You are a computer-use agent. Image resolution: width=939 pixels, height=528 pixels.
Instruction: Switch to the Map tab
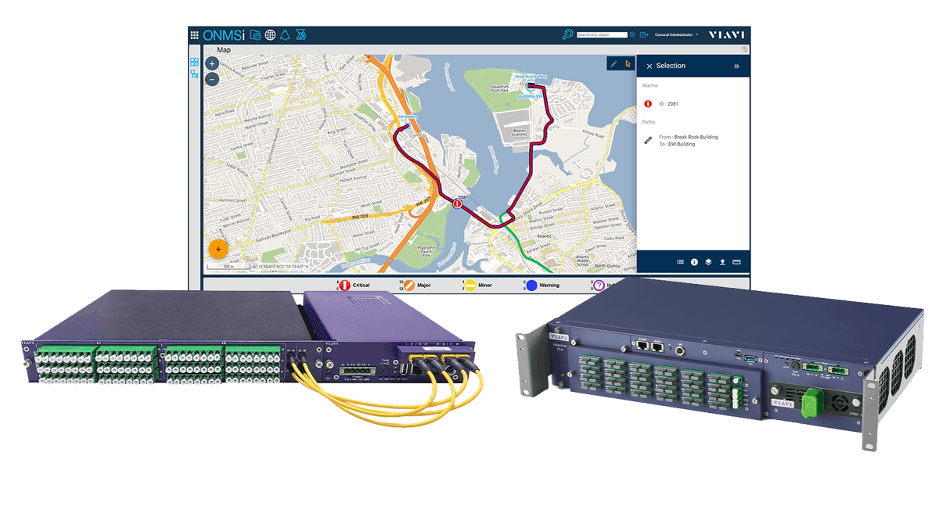pyautogui.click(x=223, y=48)
